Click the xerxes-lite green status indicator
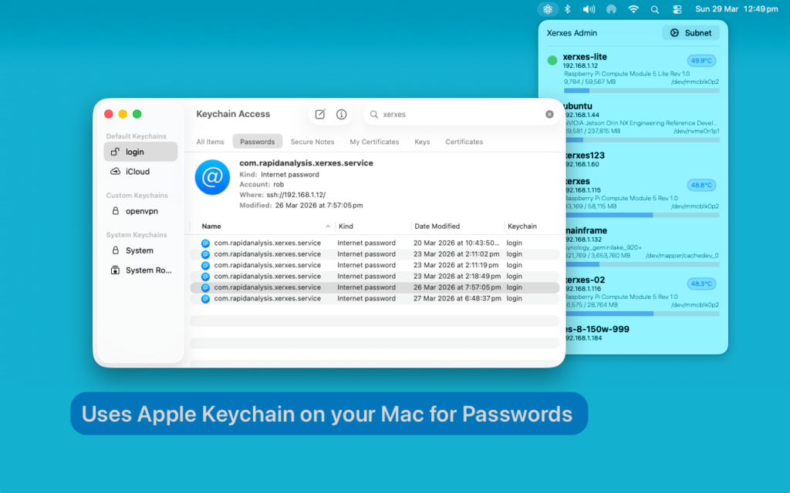The height and width of the screenshot is (493, 790). pyautogui.click(x=552, y=60)
